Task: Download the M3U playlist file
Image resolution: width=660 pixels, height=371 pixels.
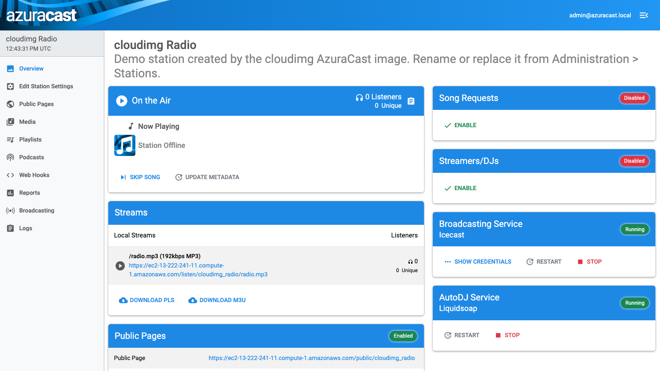Action: (x=217, y=300)
